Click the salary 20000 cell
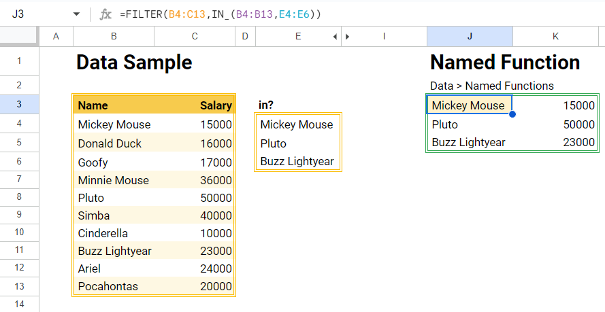 195,286
